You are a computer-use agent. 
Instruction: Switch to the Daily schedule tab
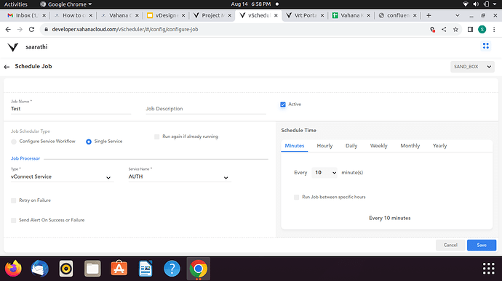351,146
